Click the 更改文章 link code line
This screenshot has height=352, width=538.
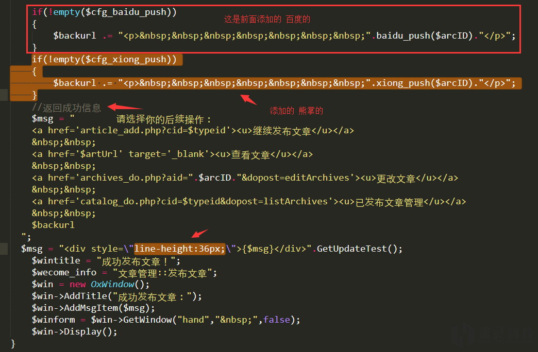245,178
